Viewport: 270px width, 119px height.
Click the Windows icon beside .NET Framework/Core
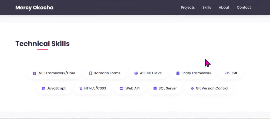point(34,73)
